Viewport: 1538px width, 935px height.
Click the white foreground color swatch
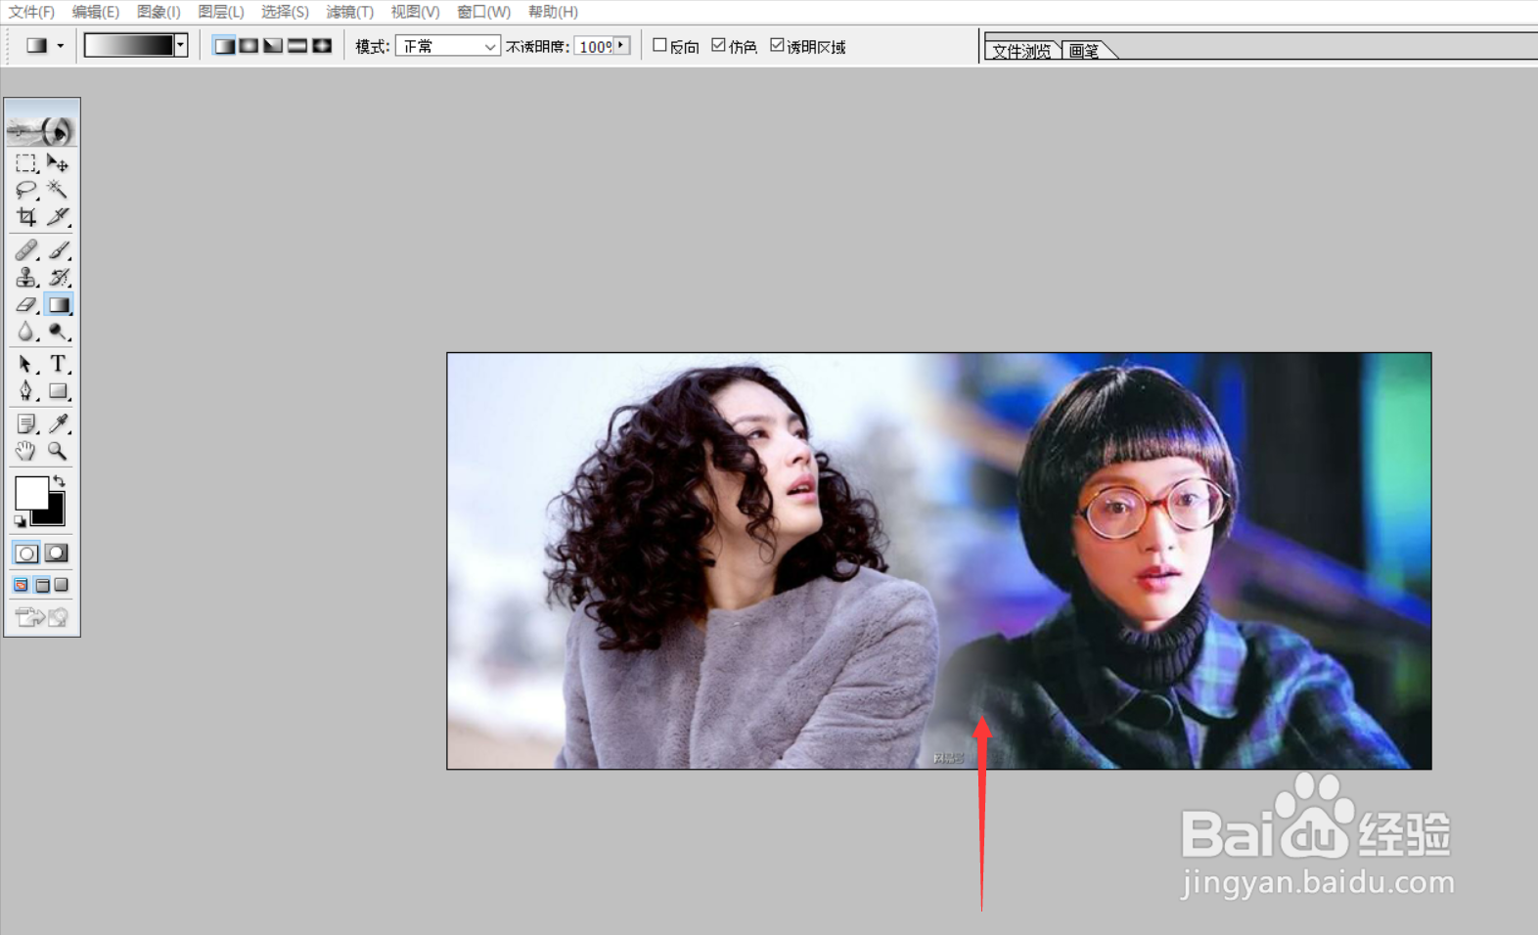point(30,492)
